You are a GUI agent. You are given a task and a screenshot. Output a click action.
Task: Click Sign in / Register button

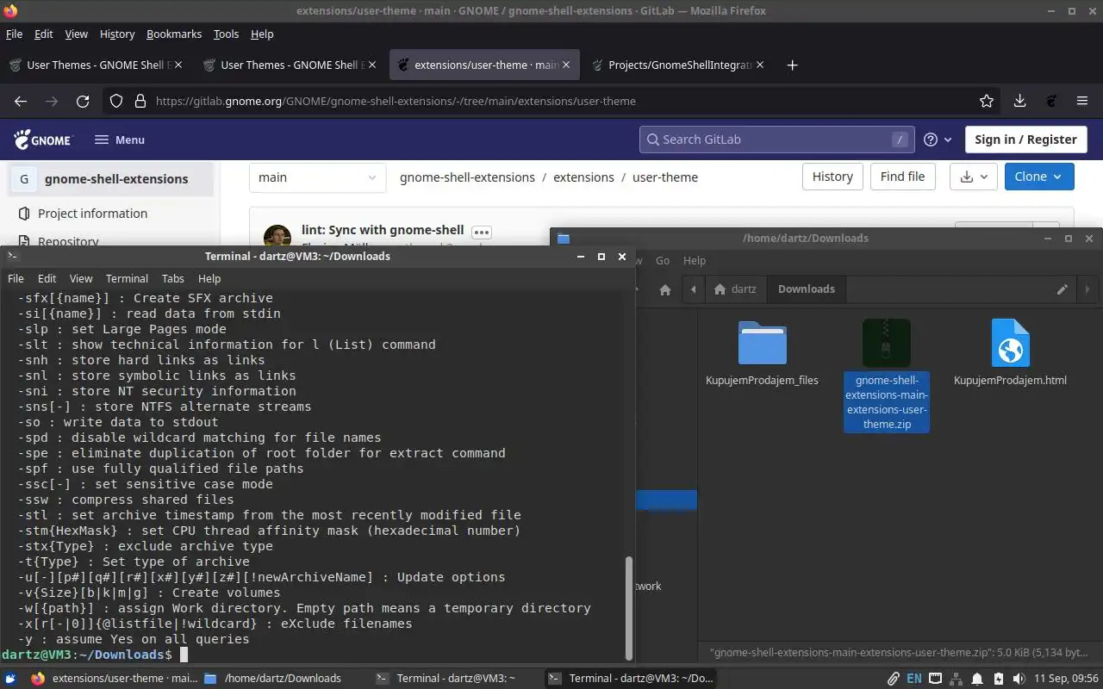tap(1025, 140)
